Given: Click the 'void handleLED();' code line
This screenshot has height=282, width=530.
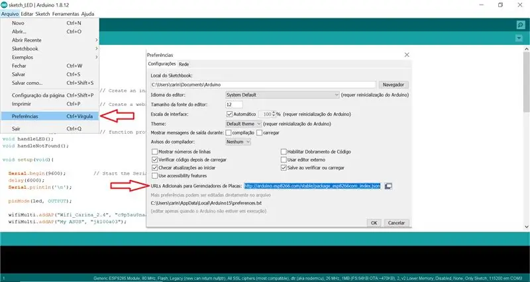Looking at the screenshot, I should pos(28,139).
